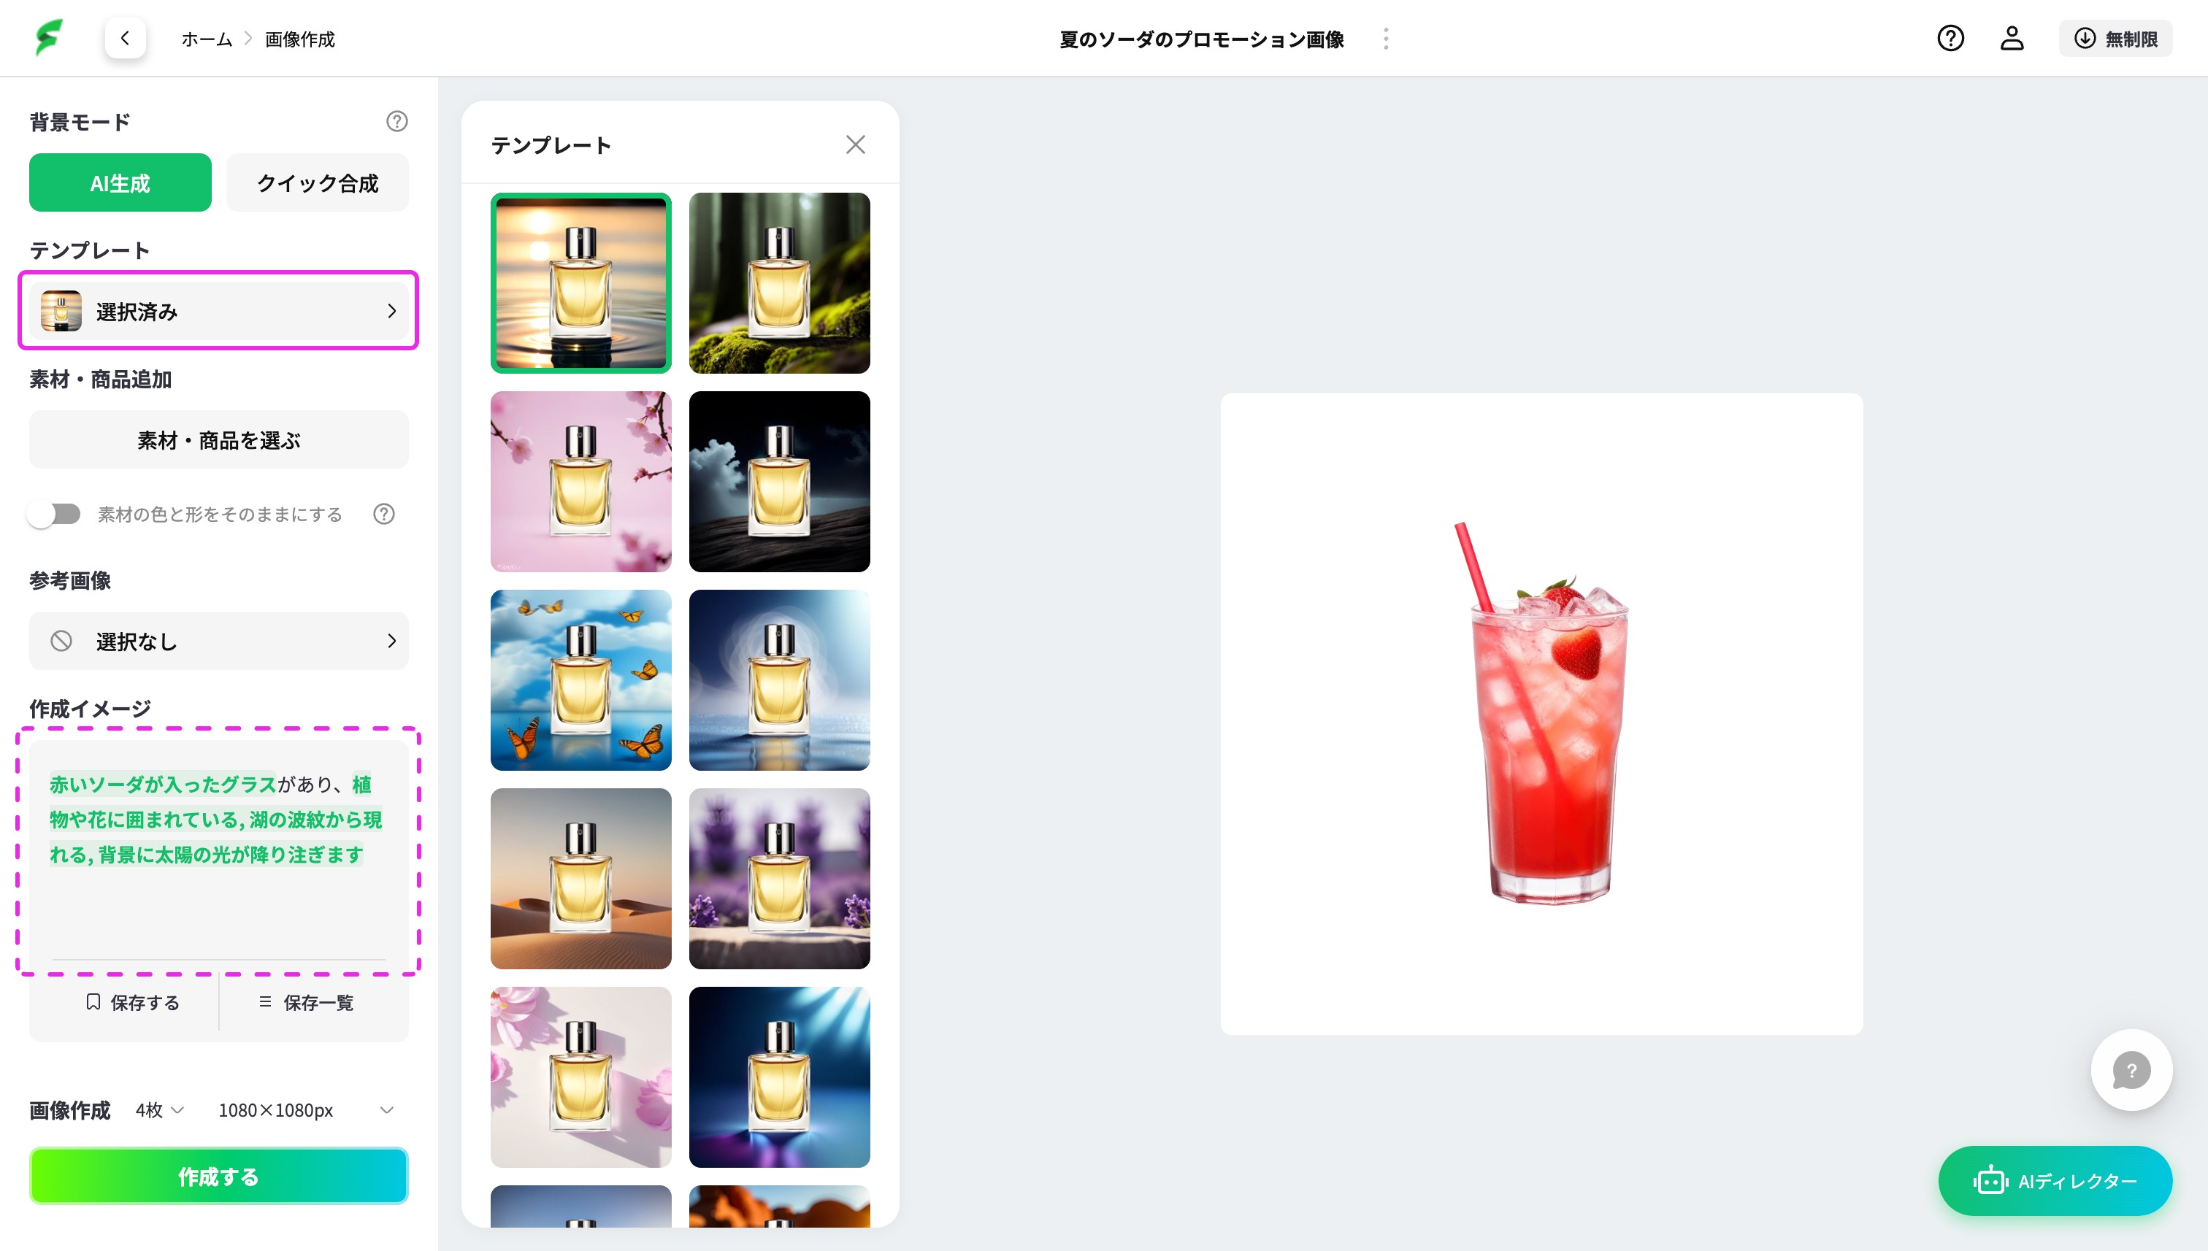Expand the 選択済み template selector
This screenshot has width=2208, height=1251.
[x=218, y=311]
